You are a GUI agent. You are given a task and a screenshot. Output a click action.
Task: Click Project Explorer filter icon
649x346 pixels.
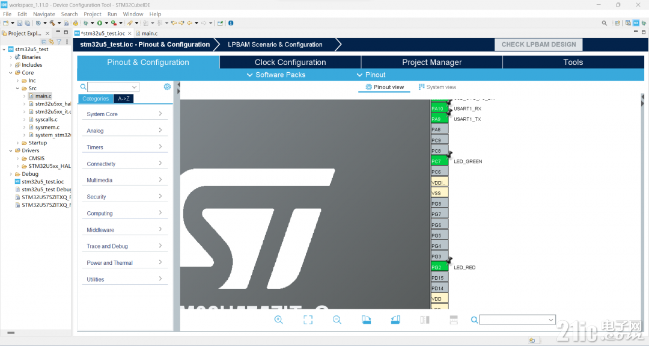pos(59,42)
